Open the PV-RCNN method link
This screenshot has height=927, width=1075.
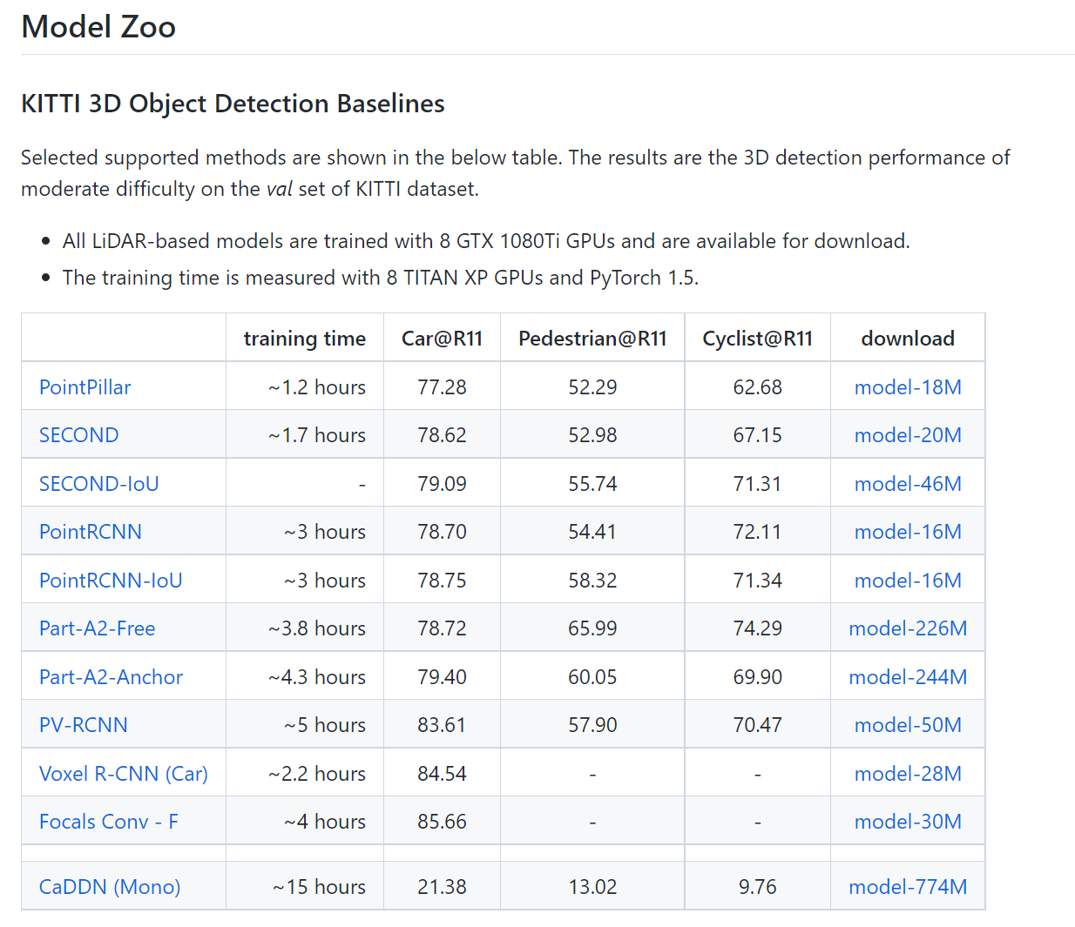tap(83, 725)
